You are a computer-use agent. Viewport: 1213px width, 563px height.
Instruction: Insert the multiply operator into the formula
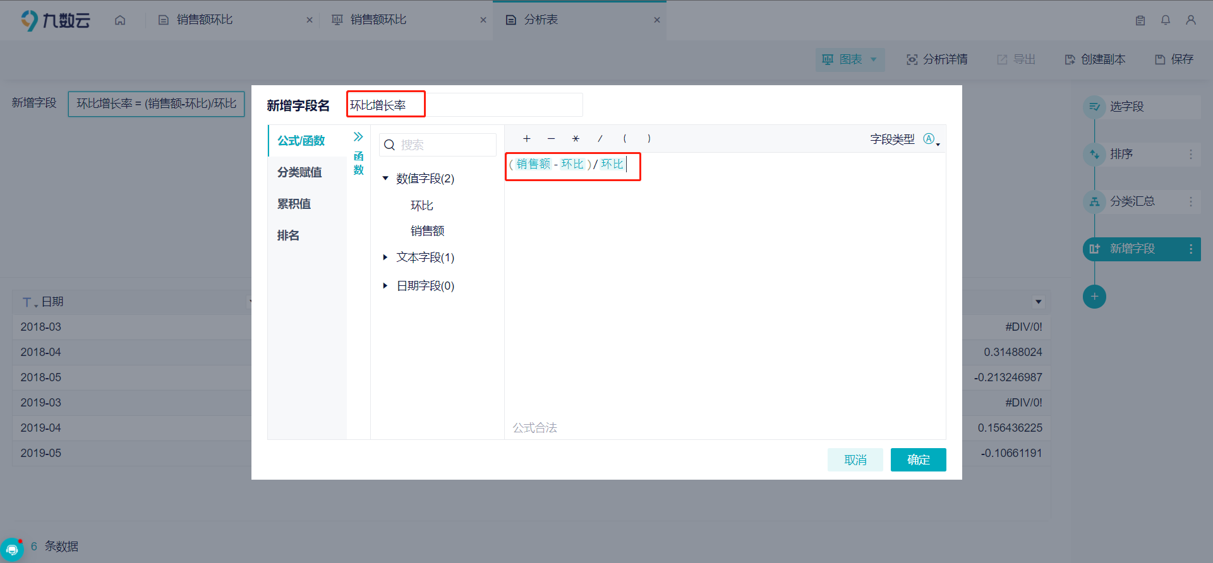pyautogui.click(x=576, y=138)
